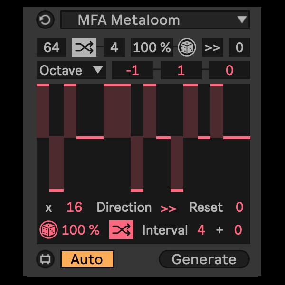The image size is (285, 285).
Task: Toggle the gray shuffle icon beside 64
Action: coord(84,47)
